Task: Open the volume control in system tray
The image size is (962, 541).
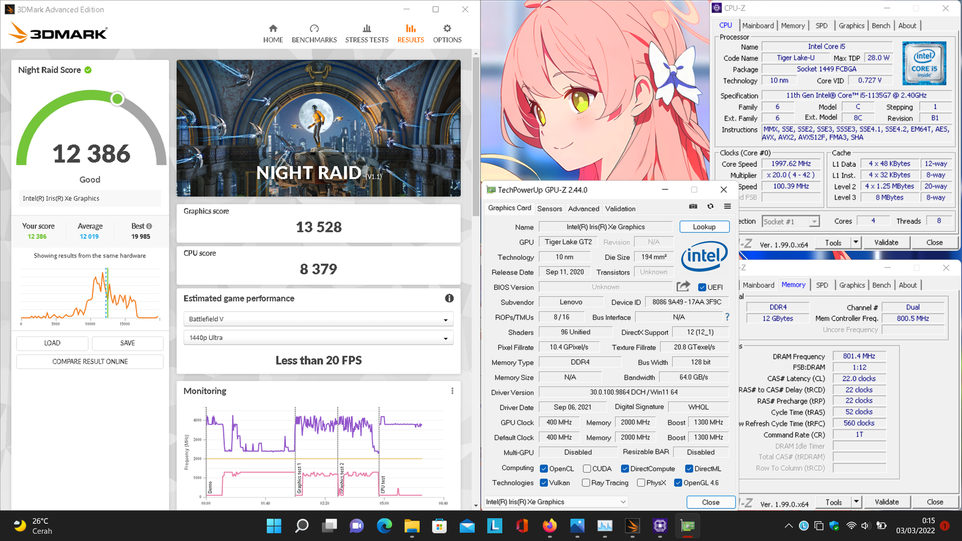Action: click(865, 526)
